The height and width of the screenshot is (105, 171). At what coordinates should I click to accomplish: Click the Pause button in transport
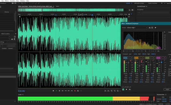[59, 91]
